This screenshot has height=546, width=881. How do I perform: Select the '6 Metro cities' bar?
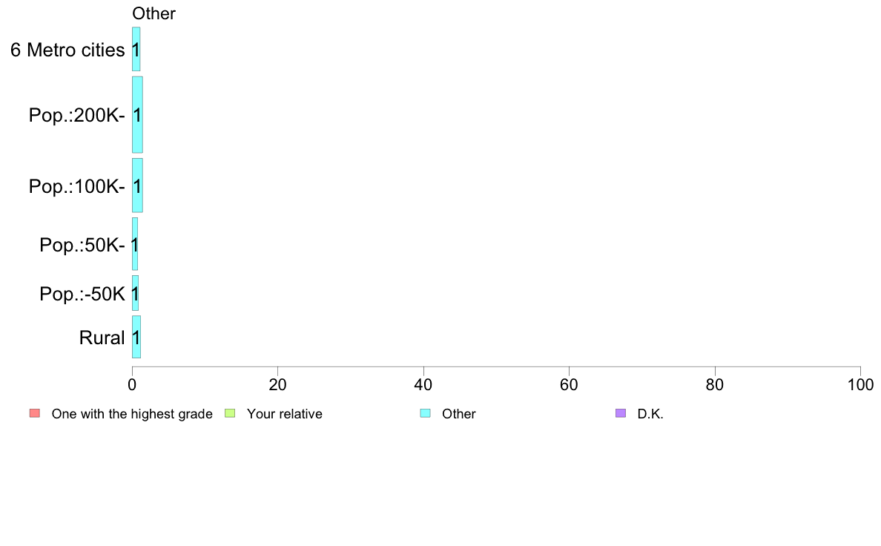click(x=136, y=50)
